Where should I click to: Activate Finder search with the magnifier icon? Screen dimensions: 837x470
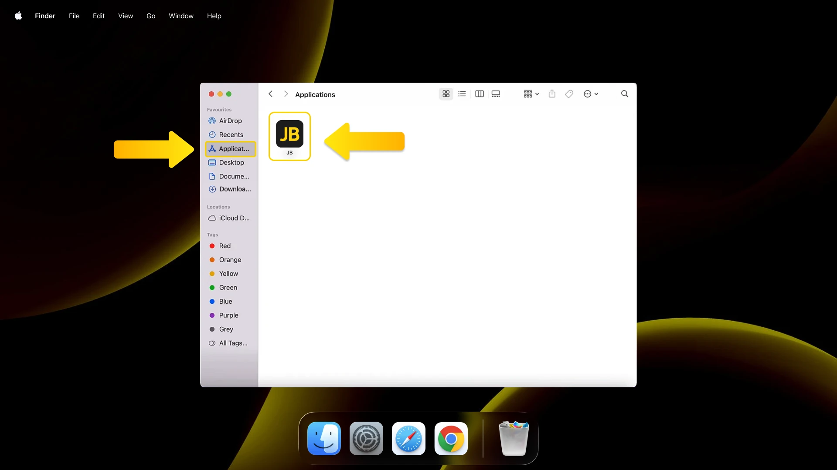625,94
